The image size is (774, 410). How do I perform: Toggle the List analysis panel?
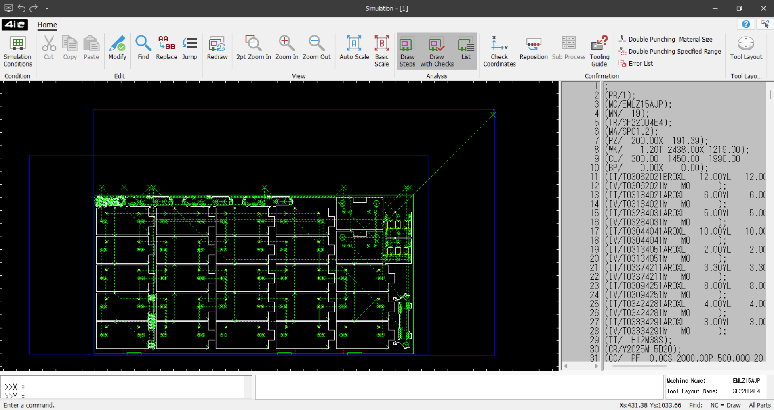[x=466, y=48]
